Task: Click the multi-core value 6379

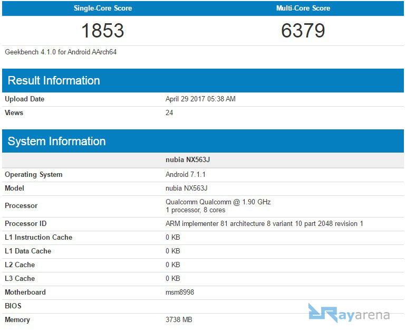Action: [303, 31]
